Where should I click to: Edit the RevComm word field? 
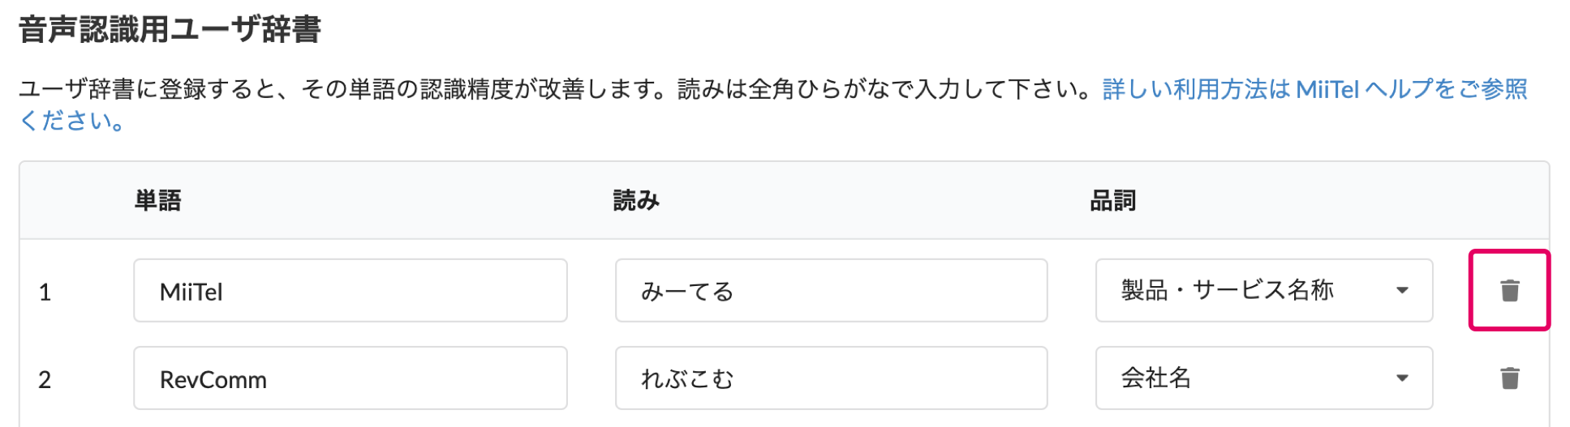point(350,378)
